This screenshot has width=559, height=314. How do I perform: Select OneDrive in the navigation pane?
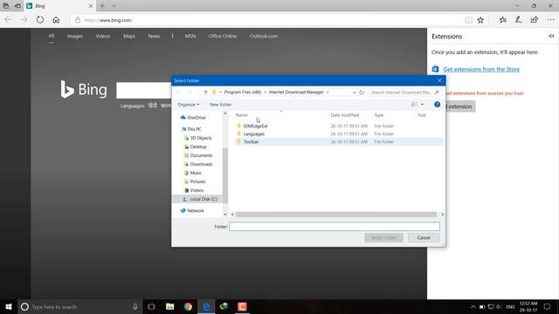[x=196, y=118]
